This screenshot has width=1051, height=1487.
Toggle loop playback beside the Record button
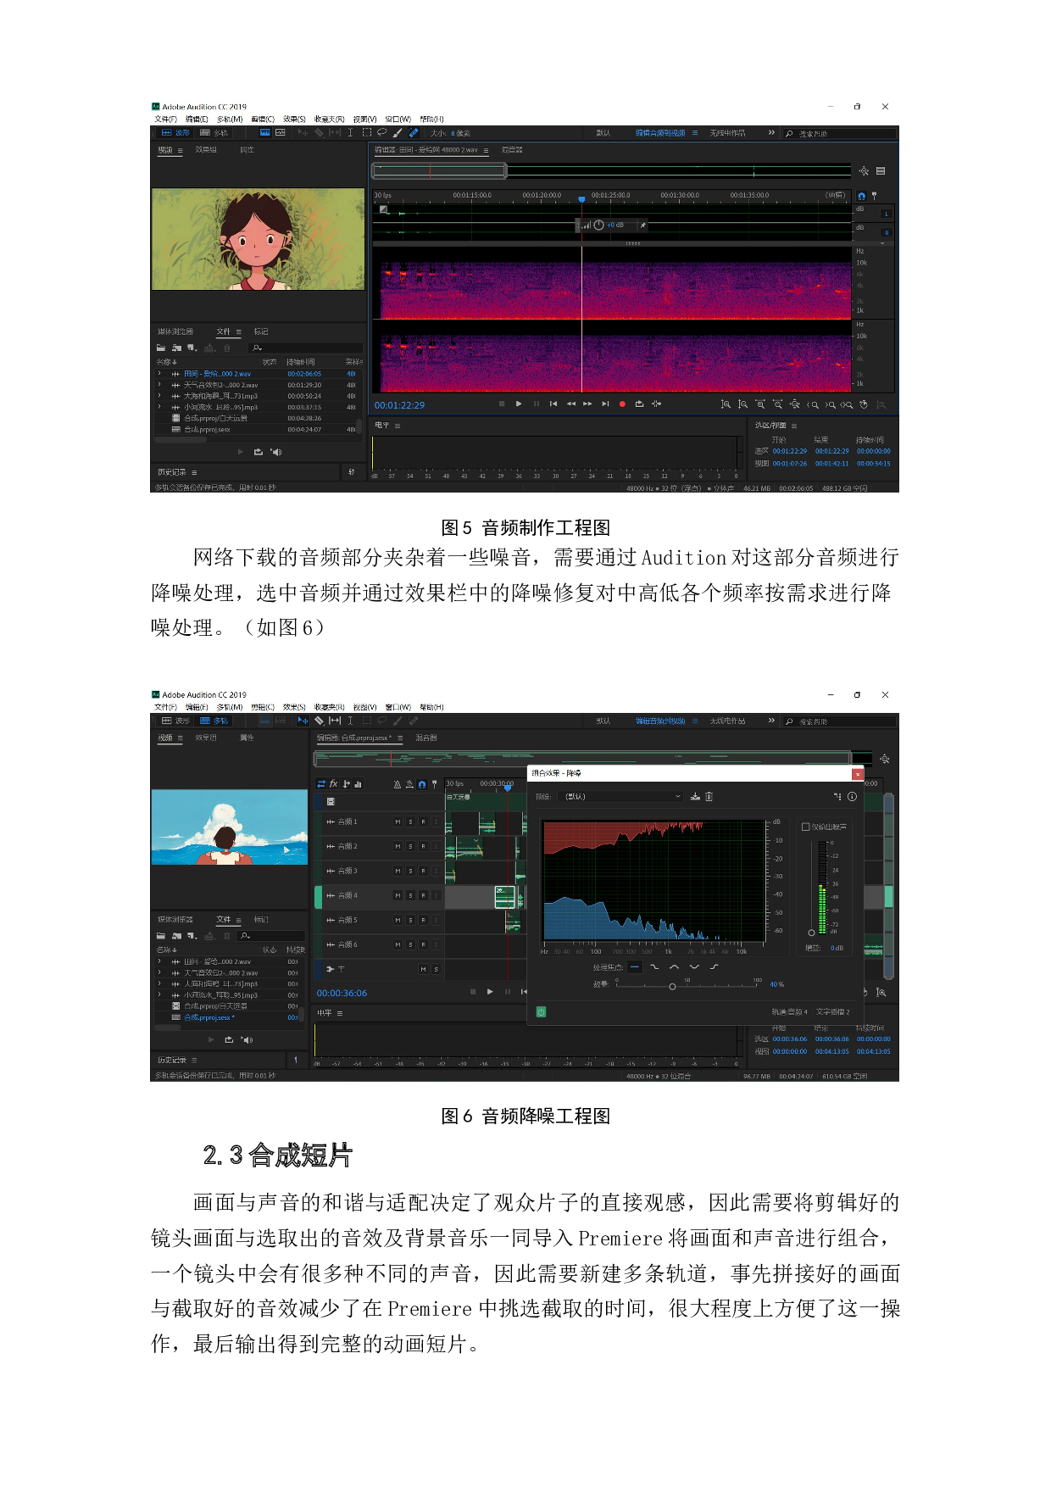[x=639, y=404]
